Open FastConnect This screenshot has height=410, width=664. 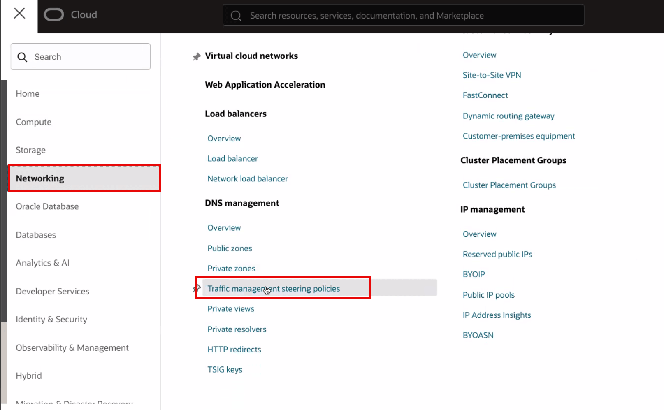tap(485, 95)
